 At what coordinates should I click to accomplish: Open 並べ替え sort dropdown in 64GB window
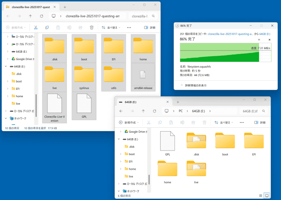pos(224,122)
